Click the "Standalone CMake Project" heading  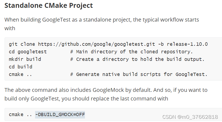point(49,5)
